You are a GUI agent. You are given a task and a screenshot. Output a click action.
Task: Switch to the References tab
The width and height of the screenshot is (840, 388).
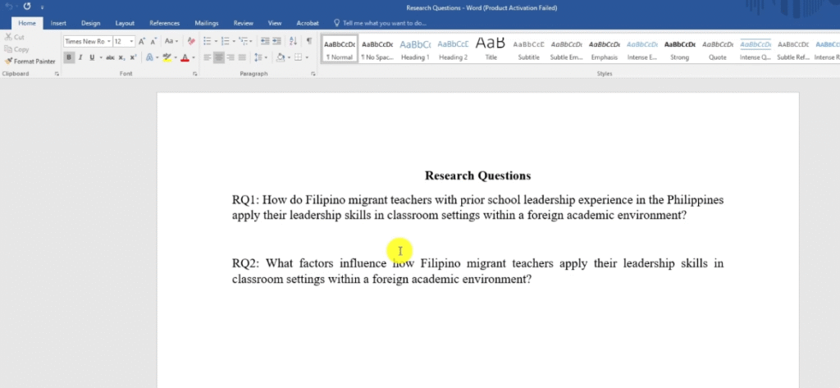click(164, 24)
